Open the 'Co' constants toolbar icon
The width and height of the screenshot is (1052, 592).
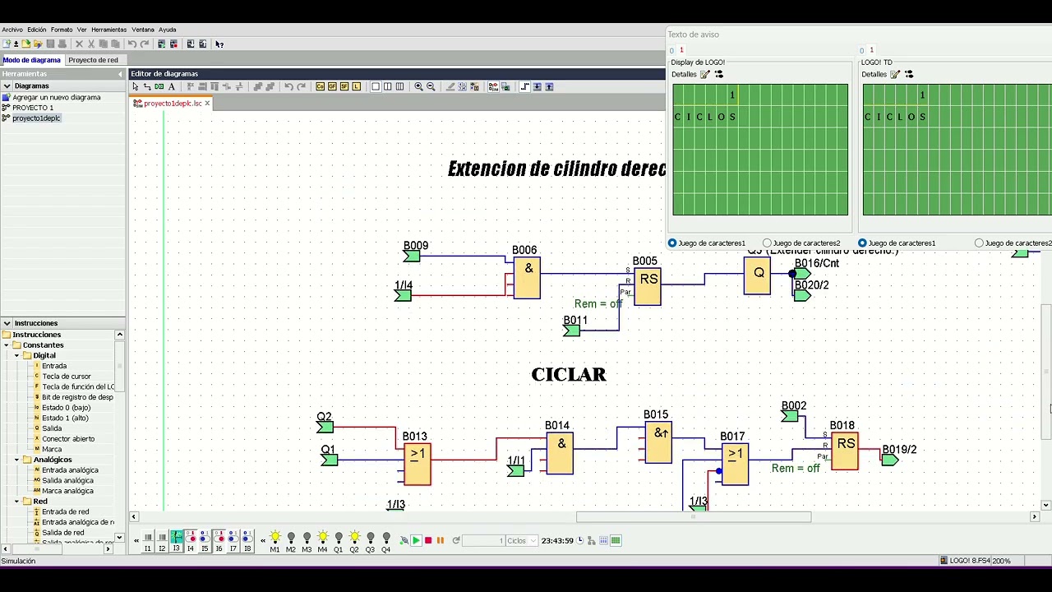click(x=321, y=86)
